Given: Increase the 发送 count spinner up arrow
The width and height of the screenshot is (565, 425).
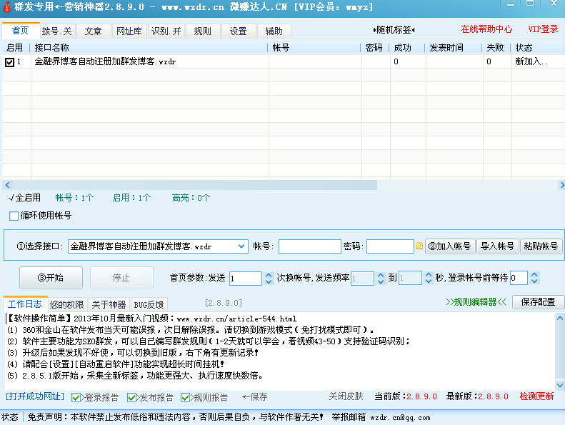Looking at the screenshot, I should pyautogui.click(x=269, y=275).
